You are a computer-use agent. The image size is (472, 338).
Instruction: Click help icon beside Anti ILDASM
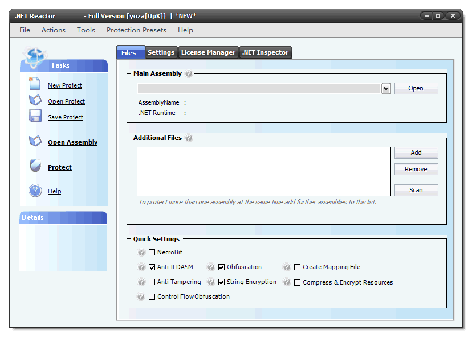coord(141,267)
